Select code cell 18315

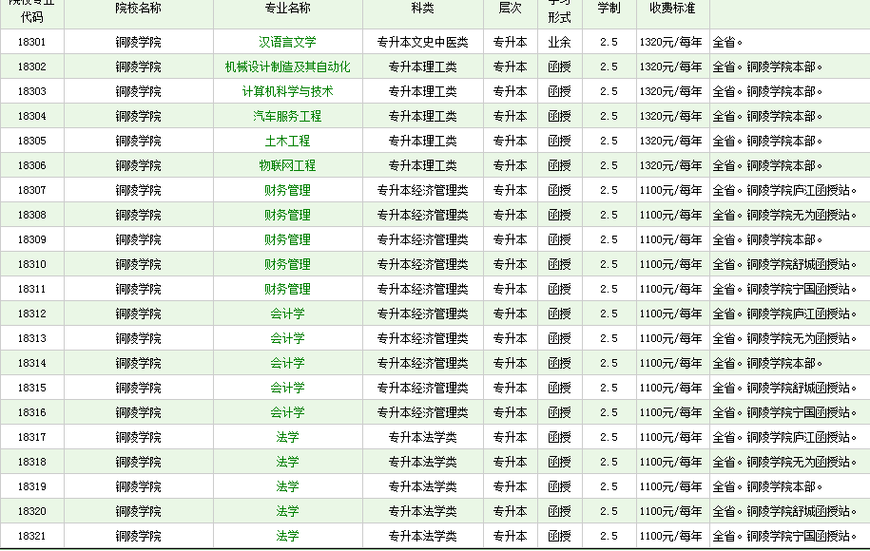(31, 388)
